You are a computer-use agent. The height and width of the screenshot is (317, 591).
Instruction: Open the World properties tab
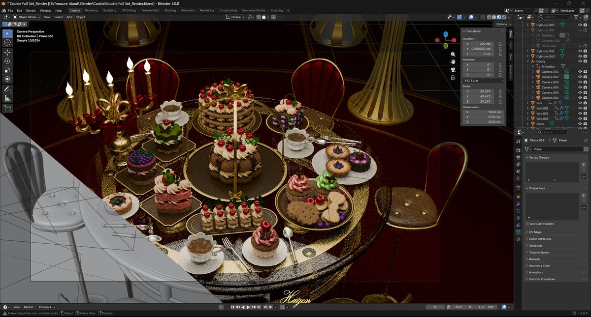518,178
